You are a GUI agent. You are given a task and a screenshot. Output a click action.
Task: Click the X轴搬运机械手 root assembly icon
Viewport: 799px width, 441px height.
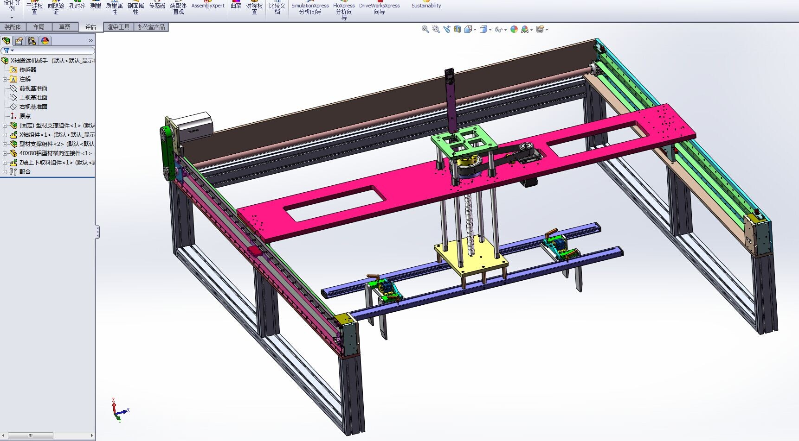(5, 61)
